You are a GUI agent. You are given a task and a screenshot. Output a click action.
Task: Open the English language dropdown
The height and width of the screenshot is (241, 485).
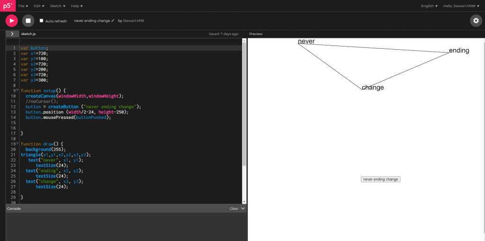click(429, 6)
